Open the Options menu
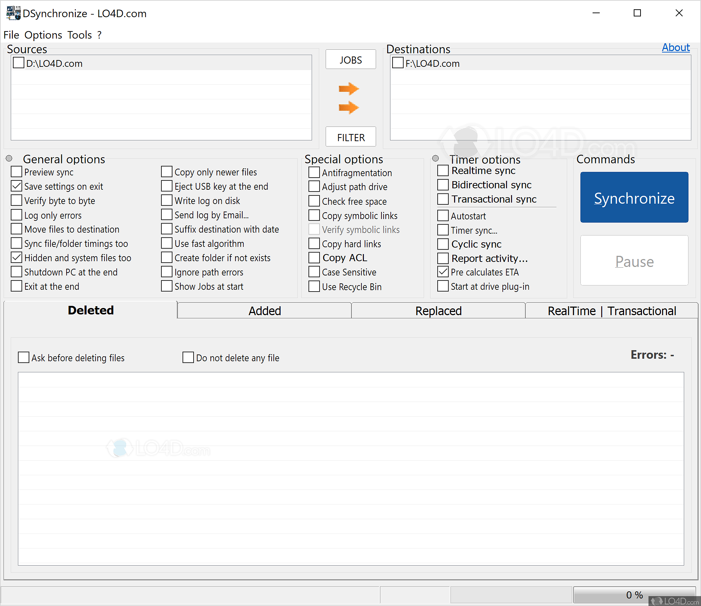Screen dimensions: 701x606 click(43, 35)
